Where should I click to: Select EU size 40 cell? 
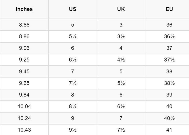click(169, 106)
